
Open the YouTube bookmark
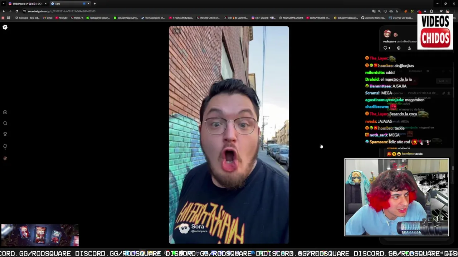[62, 18]
